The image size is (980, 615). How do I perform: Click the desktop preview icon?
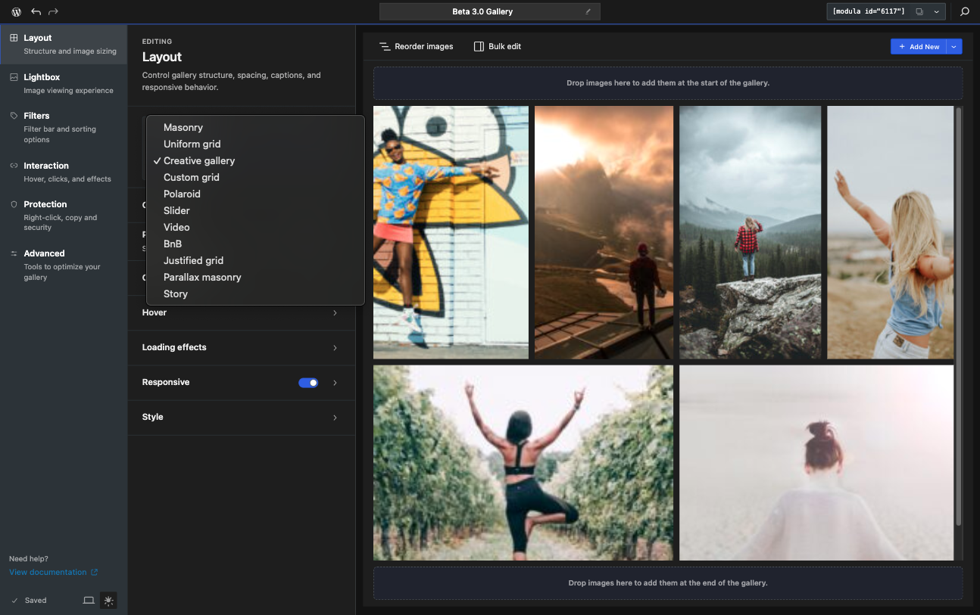click(89, 601)
